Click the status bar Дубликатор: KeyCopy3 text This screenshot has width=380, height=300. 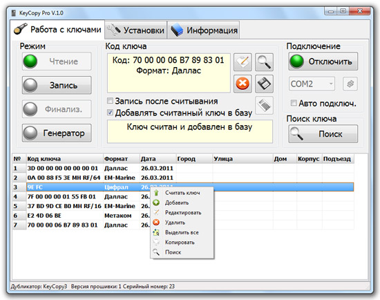point(39,286)
